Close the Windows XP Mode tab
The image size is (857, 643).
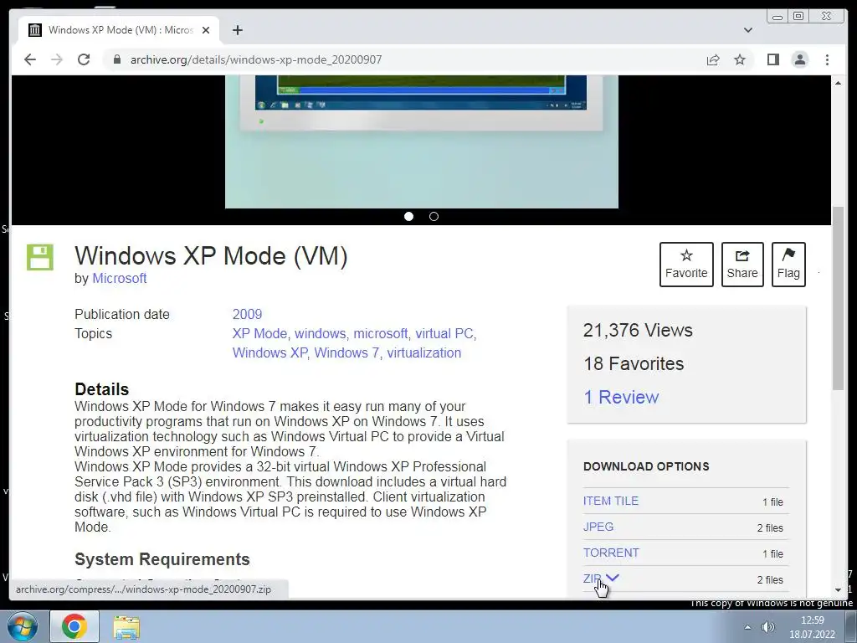[206, 30]
